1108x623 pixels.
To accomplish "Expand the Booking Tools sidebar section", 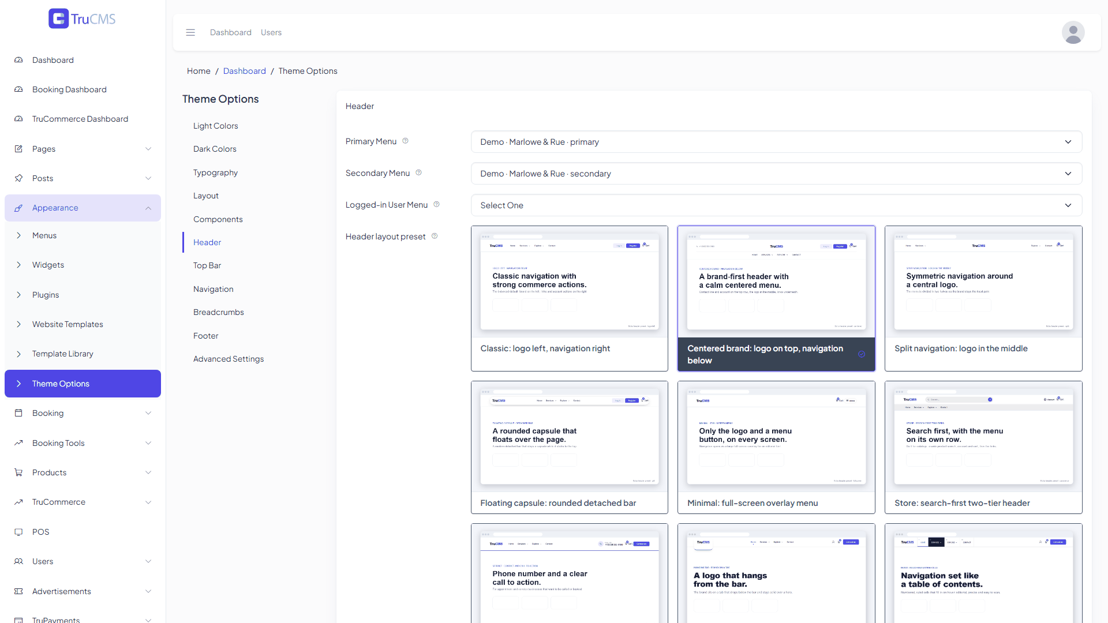I will click(148, 443).
